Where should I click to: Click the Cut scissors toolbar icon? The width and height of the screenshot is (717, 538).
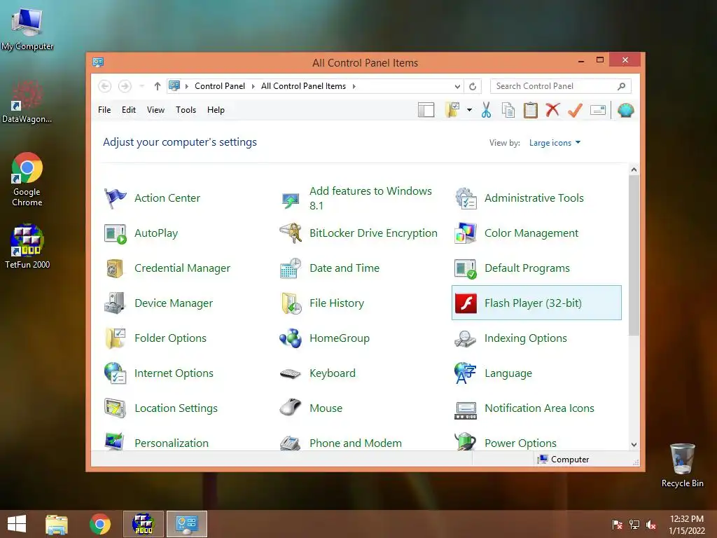[486, 110]
